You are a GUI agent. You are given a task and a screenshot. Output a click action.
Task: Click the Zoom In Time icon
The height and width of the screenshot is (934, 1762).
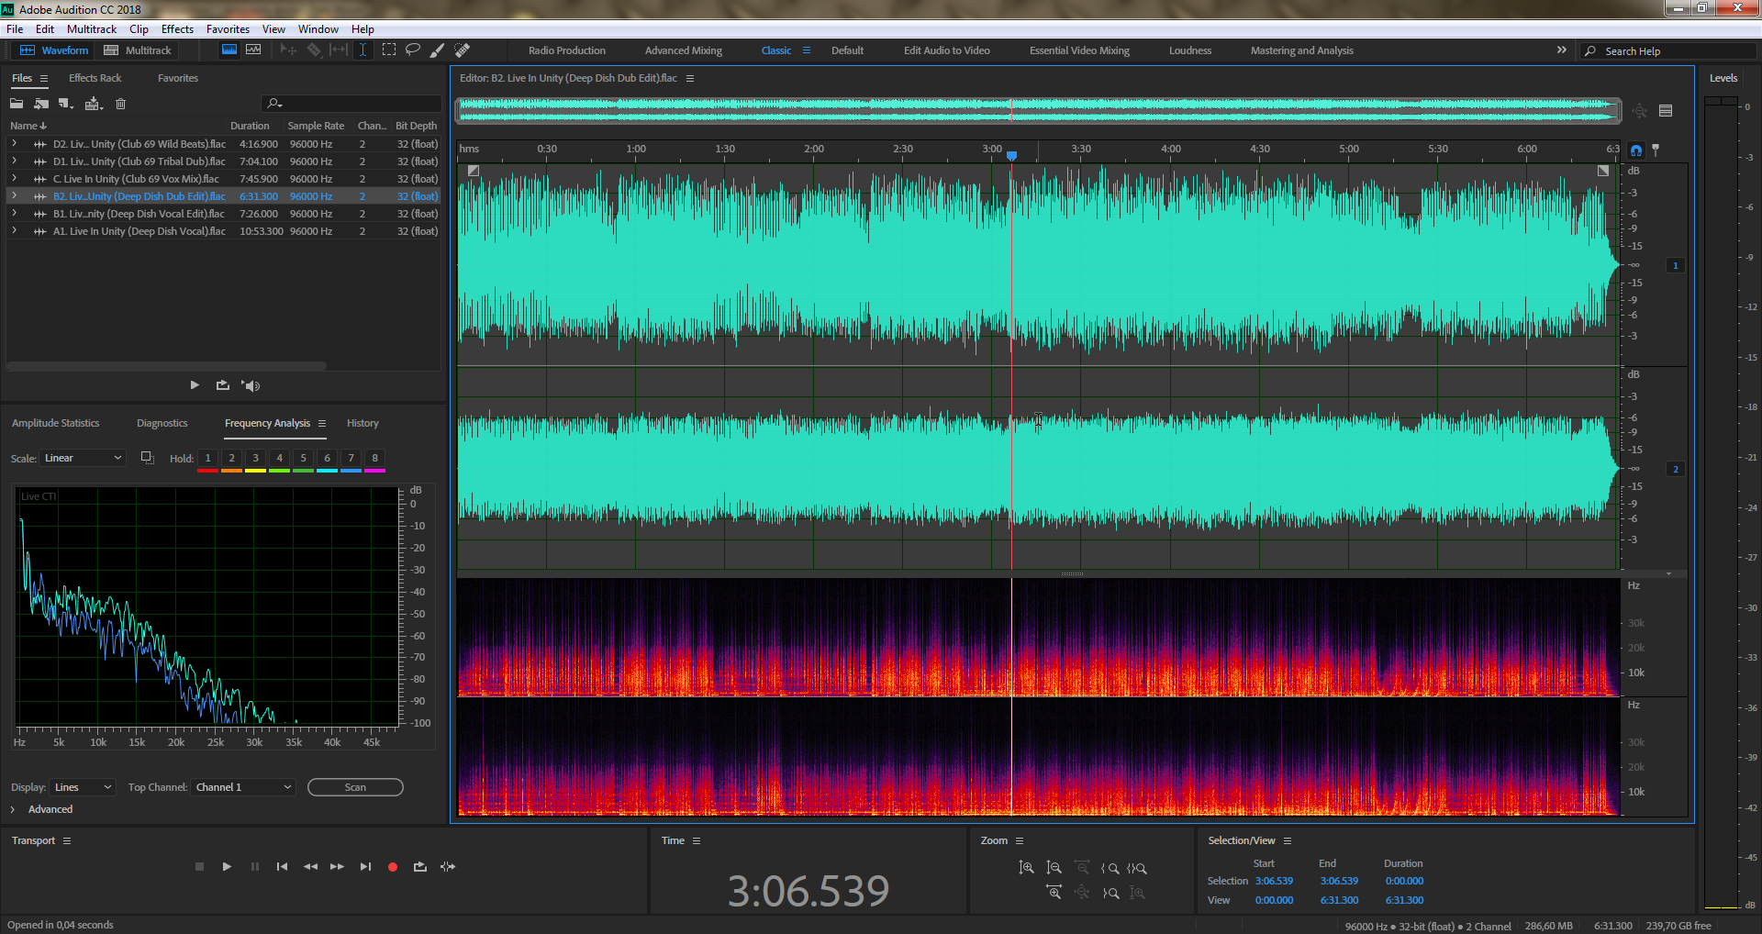point(1054,892)
